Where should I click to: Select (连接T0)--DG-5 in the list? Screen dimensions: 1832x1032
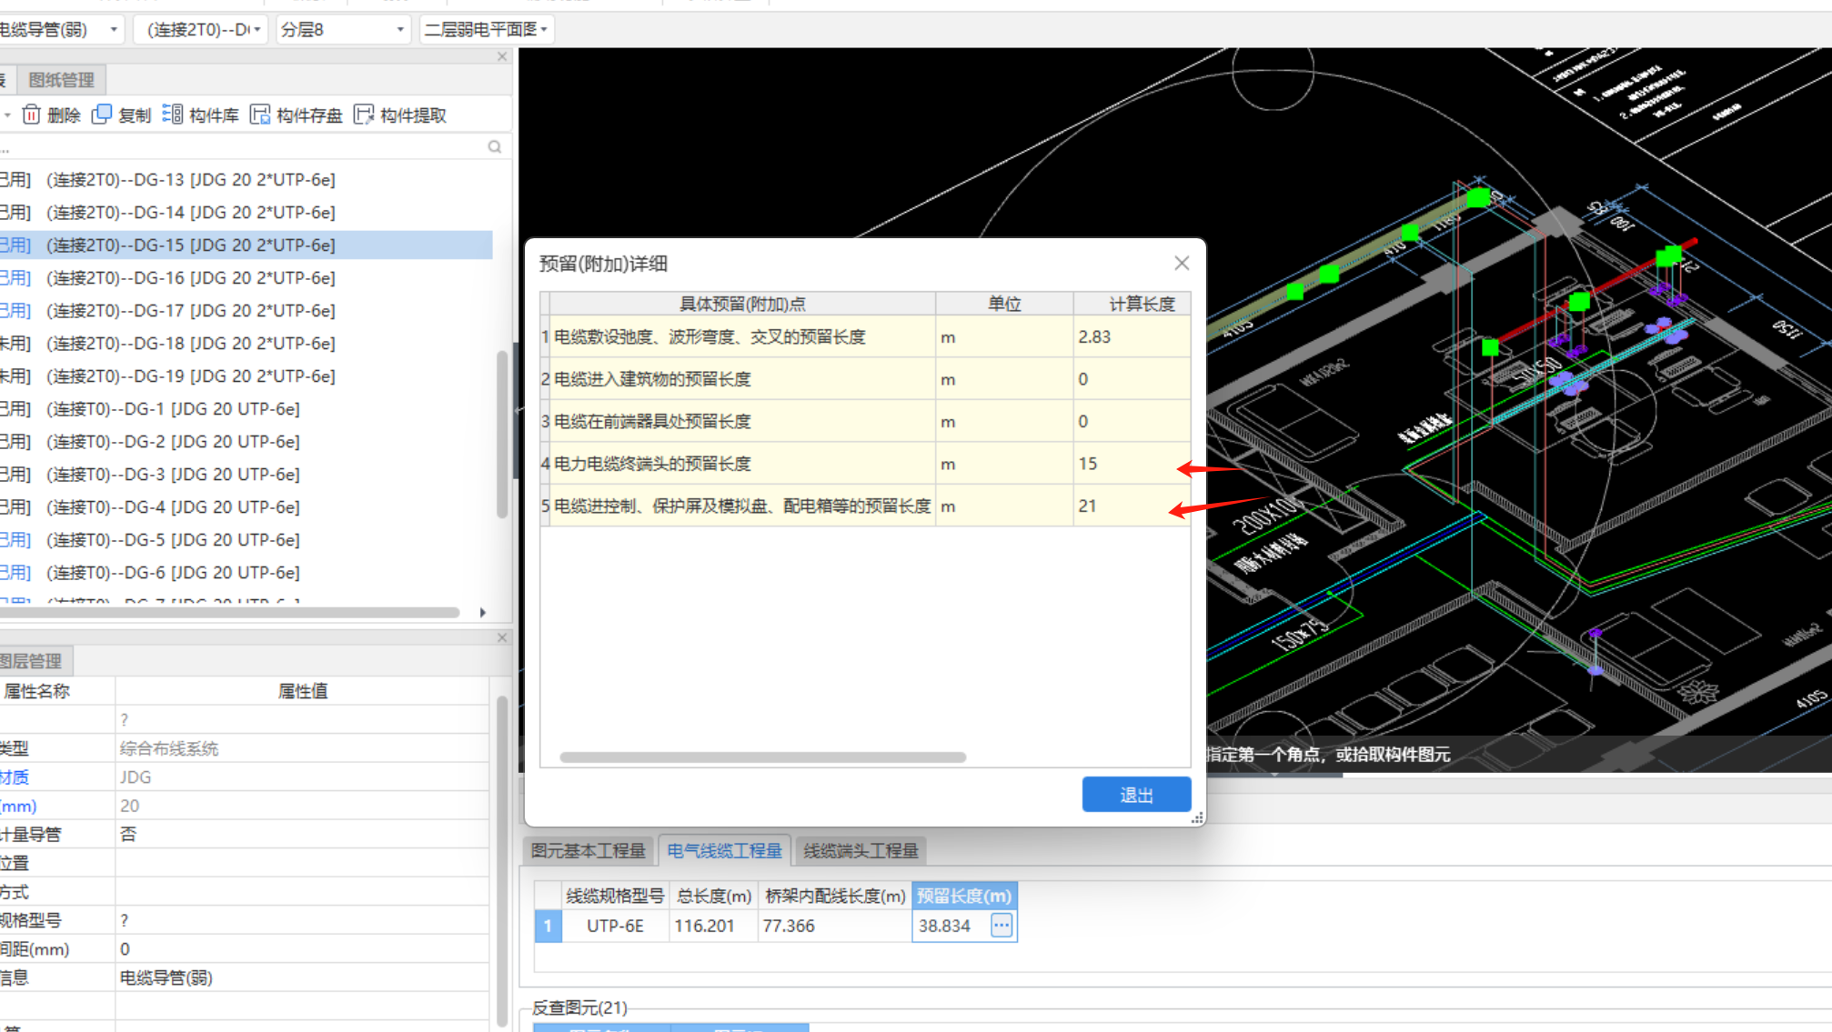pos(173,539)
